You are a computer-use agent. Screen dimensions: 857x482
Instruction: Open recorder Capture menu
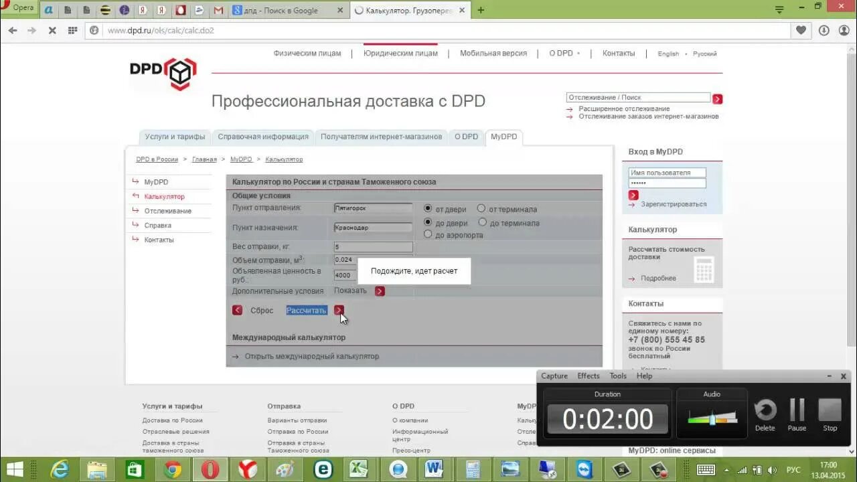tap(554, 376)
